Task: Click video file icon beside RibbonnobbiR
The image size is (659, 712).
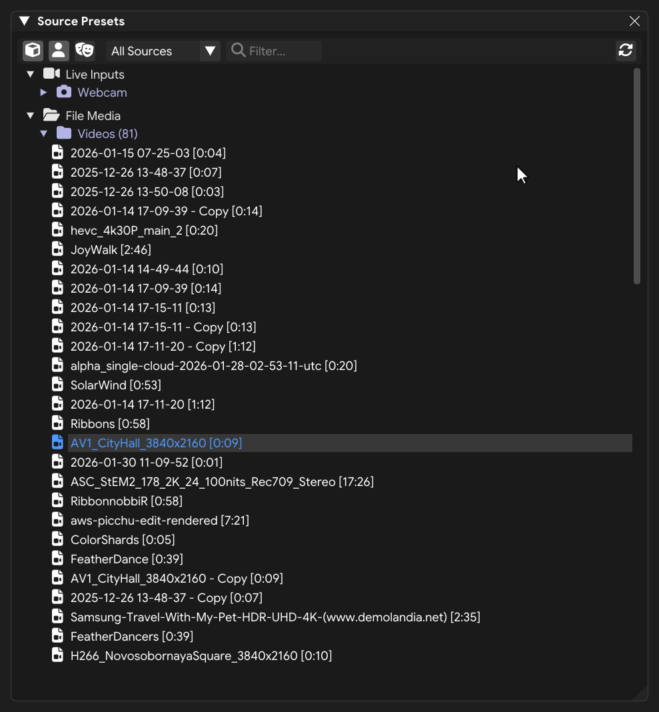Action: coord(58,501)
